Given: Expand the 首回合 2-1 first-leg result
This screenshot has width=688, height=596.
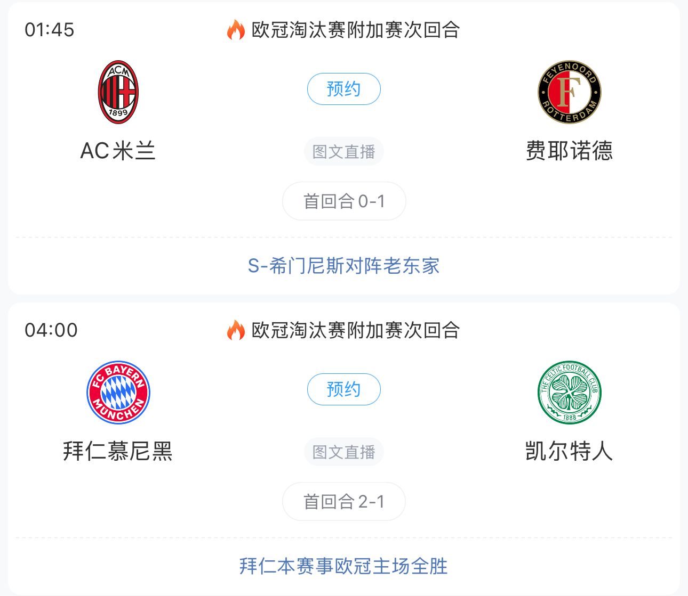Looking at the screenshot, I should 343,501.
